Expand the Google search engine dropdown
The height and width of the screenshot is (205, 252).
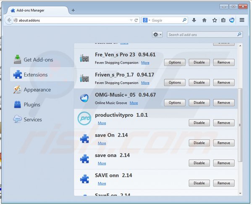(x=146, y=20)
